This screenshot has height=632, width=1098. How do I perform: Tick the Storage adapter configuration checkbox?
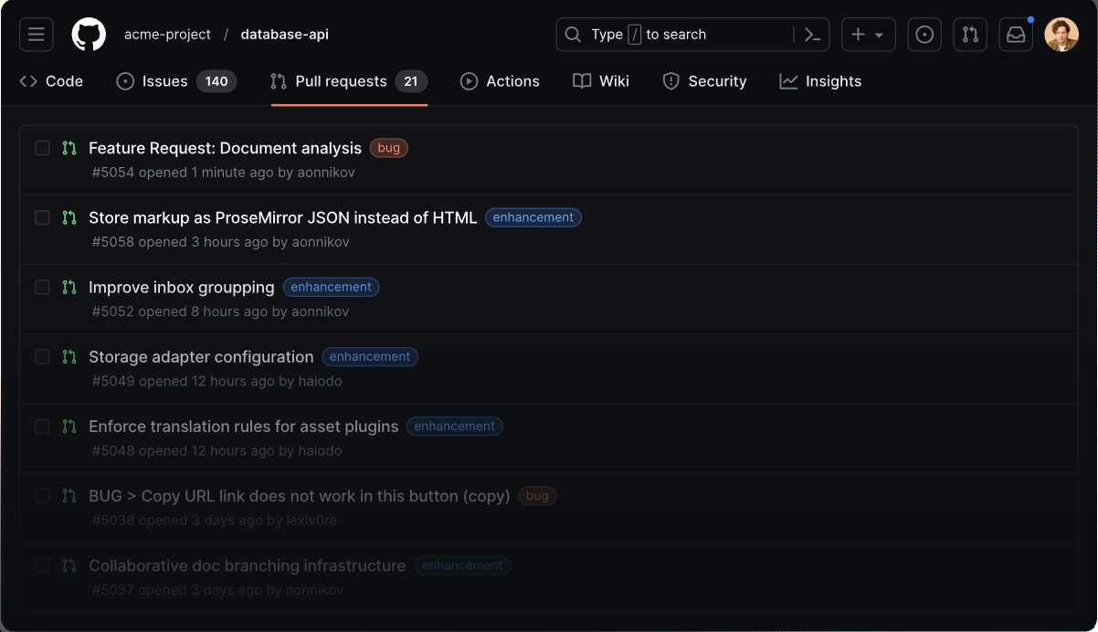42,357
